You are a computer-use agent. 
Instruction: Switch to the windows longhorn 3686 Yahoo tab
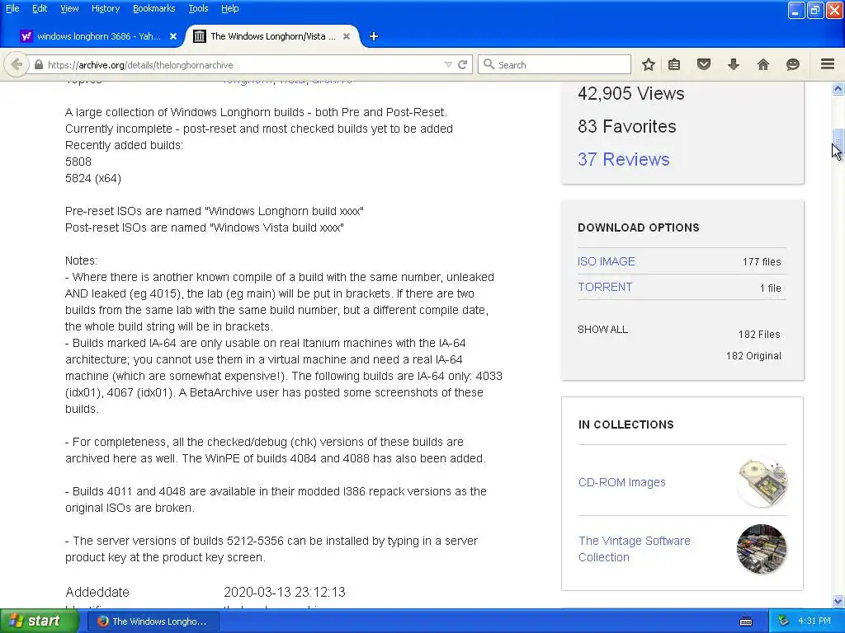[98, 36]
